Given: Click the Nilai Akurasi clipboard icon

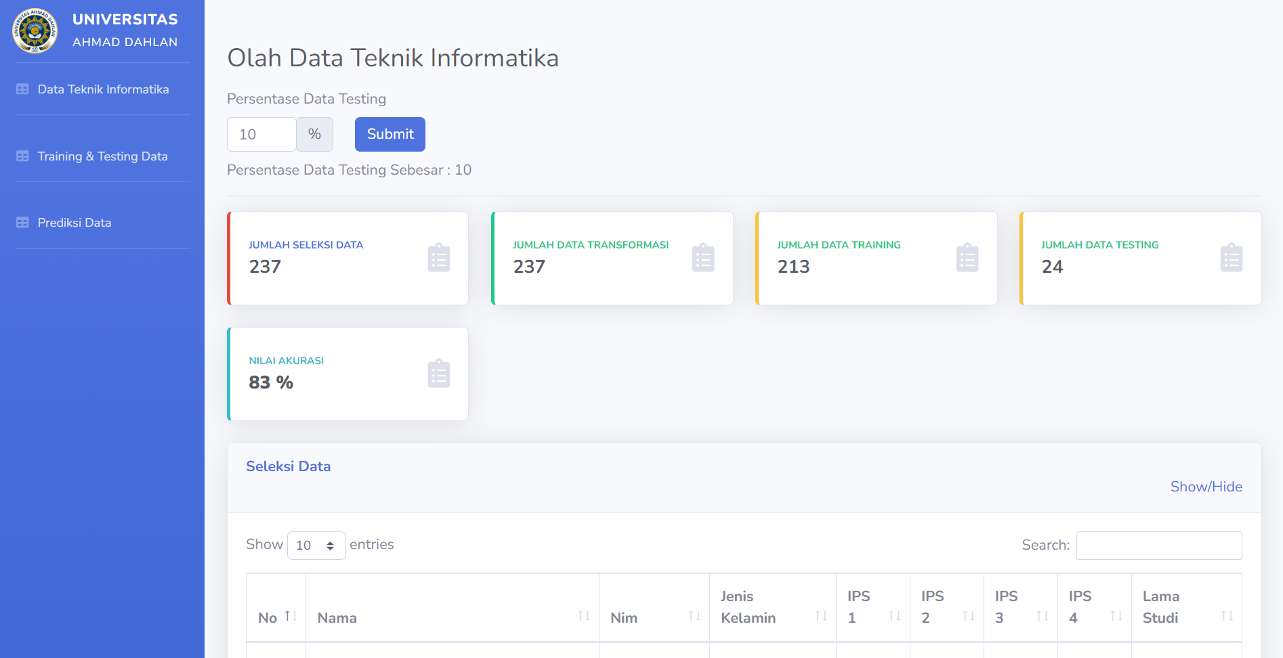Looking at the screenshot, I should coord(439,373).
